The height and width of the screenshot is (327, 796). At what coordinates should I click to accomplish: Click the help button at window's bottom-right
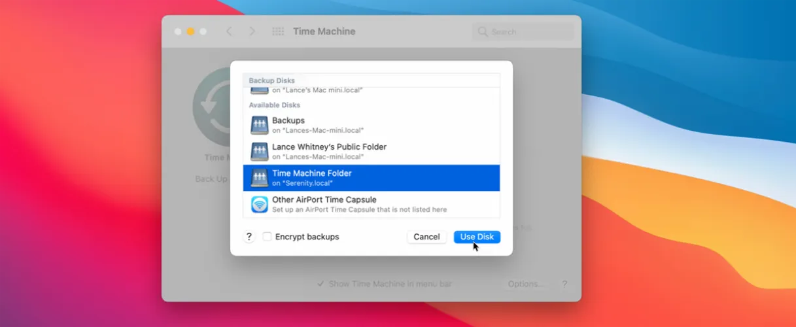[x=564, y=284]
